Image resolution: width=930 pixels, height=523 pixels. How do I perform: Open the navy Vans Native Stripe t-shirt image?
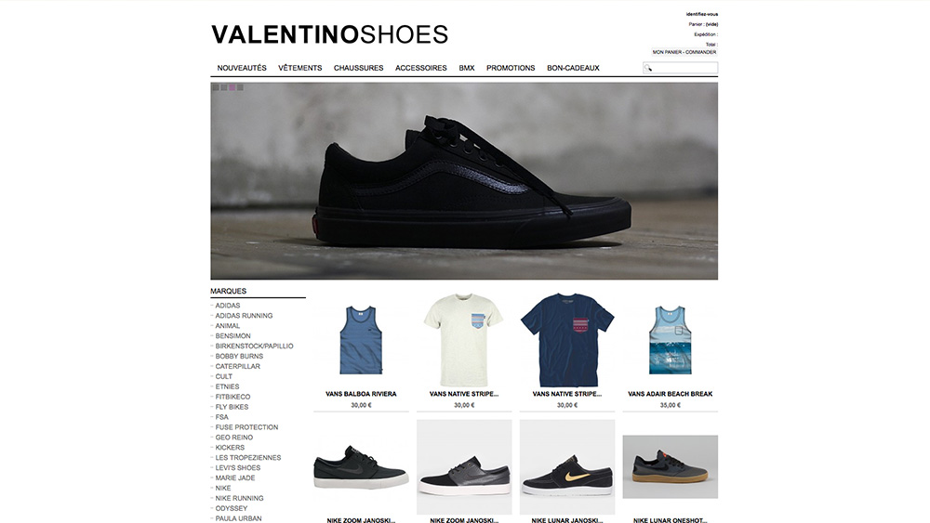click(x=567, y=340)
